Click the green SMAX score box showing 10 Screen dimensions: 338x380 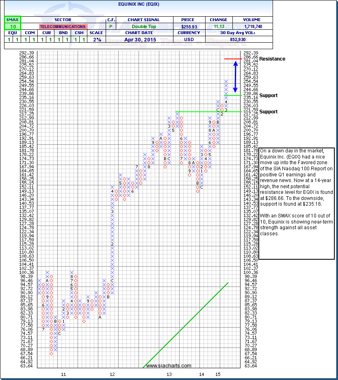[x=12, y=26]
